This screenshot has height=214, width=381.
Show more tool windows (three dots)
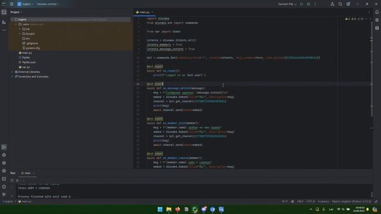(x=4, y=30)
